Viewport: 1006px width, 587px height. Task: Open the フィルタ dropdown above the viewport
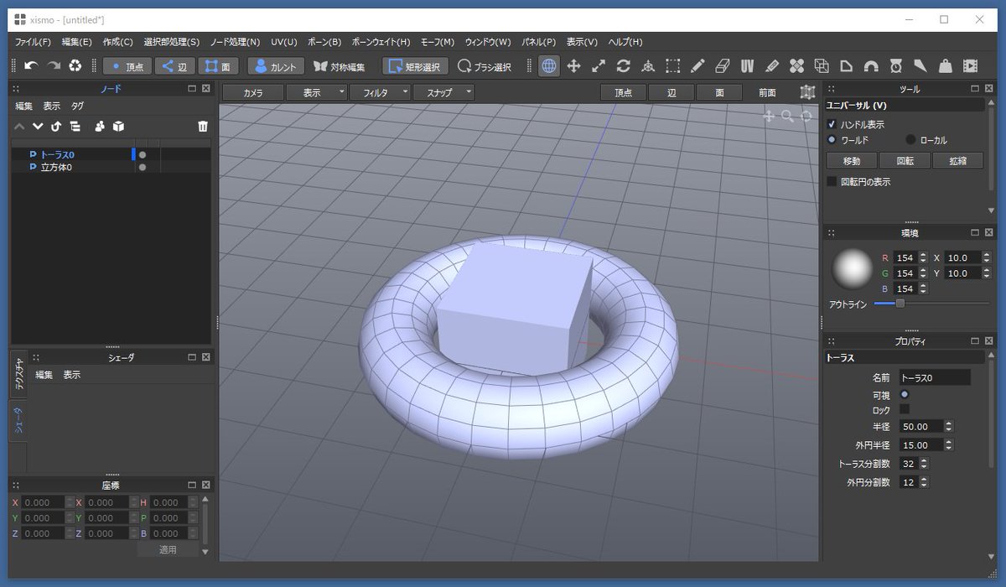tap(380, 92)
